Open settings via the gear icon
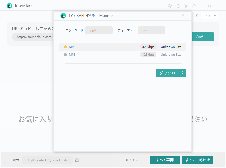 (170, 6)
